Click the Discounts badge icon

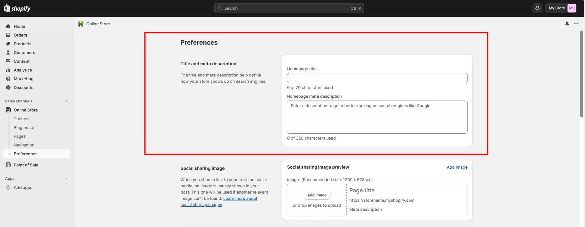point(8,87)
